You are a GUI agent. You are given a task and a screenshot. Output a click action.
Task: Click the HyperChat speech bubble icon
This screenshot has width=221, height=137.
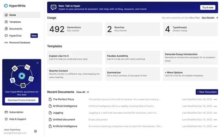point(6,36)
